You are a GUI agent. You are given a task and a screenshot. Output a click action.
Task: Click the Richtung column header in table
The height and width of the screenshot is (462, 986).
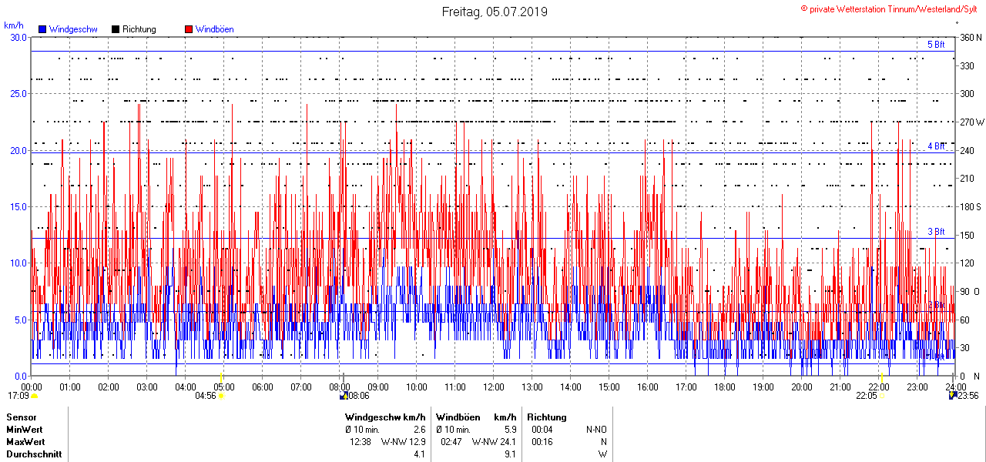tap(547, 417)
